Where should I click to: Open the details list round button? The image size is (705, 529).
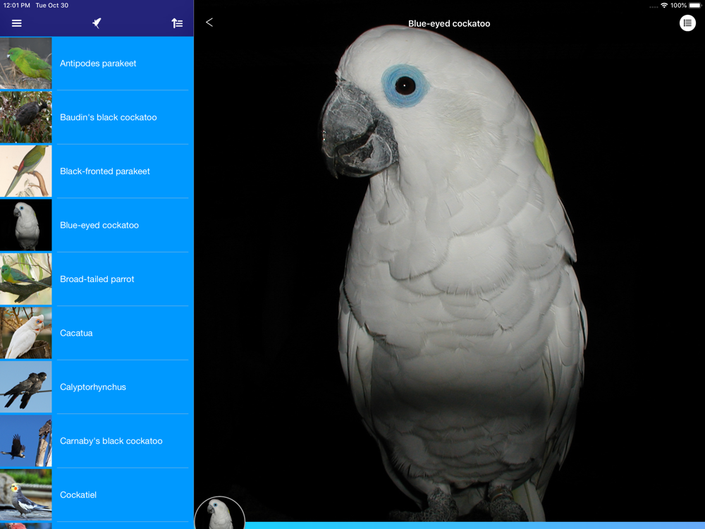(687, 23)
